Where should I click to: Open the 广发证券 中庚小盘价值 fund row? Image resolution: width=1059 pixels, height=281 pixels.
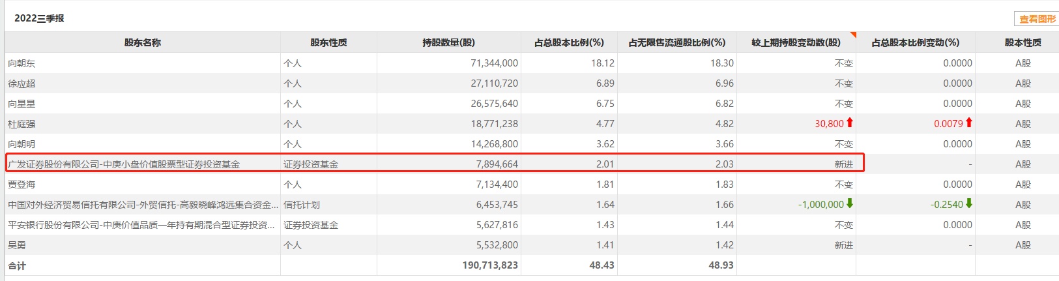tap(124, 164)
